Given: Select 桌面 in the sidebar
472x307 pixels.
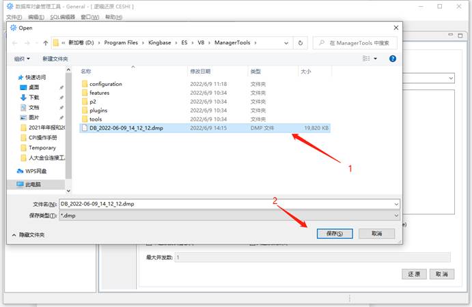Looking at the screenshot, I should pyautogui.click(x=33, y=87).
